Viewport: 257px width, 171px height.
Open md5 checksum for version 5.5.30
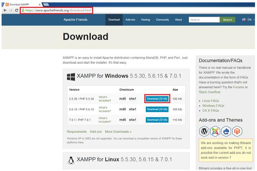click(123, 99)
